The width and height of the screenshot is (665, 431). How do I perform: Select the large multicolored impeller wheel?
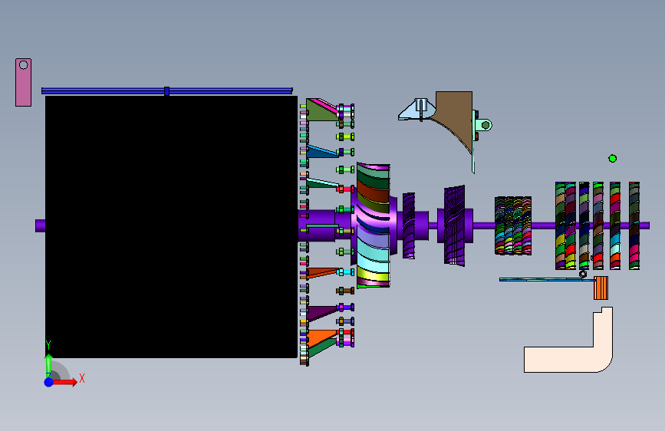coord(374,225)
